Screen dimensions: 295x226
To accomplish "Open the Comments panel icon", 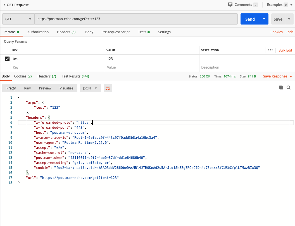I will click(x=230, y=5).
